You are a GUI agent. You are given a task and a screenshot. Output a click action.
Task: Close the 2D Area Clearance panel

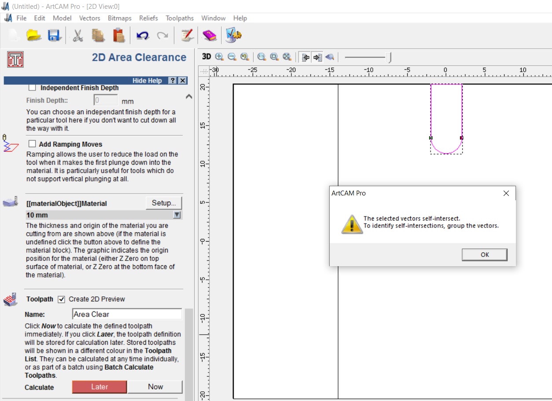[183, 81]
